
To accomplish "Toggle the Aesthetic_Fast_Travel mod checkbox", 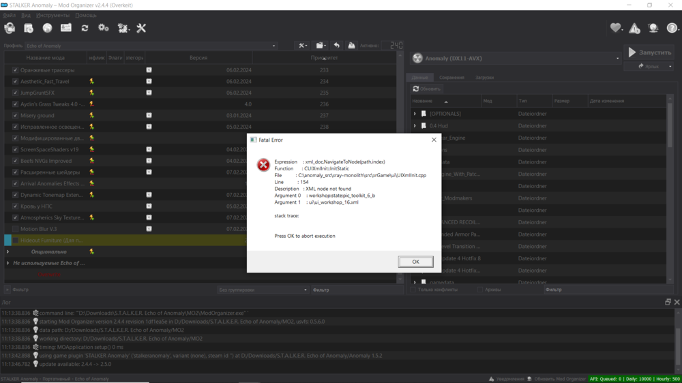I will (15, 81).
